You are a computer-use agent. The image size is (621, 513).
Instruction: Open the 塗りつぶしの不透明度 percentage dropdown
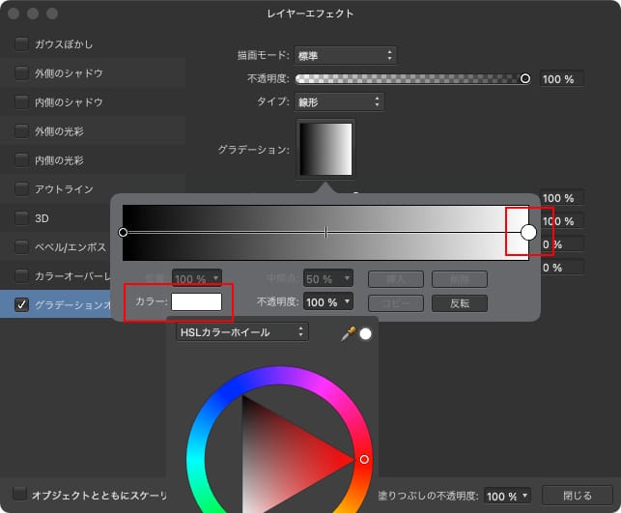[x=507, y=496]
